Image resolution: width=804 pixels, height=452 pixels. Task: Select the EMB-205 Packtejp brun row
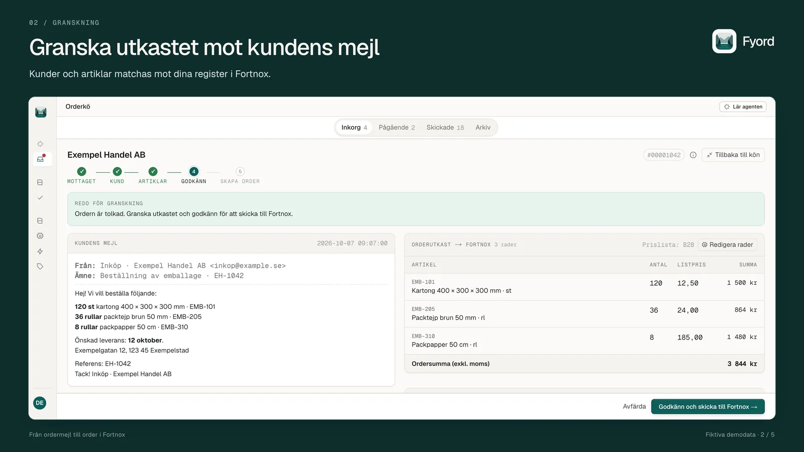[x=584, y=314]
